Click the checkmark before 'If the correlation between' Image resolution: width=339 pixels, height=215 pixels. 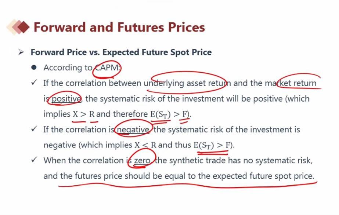[34, 83]
